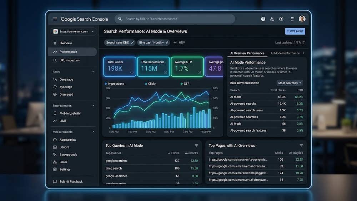This screenshot has width=357, height=201.
Task: Switch to AI Overview Performance tab
Action: click(247, 53)
